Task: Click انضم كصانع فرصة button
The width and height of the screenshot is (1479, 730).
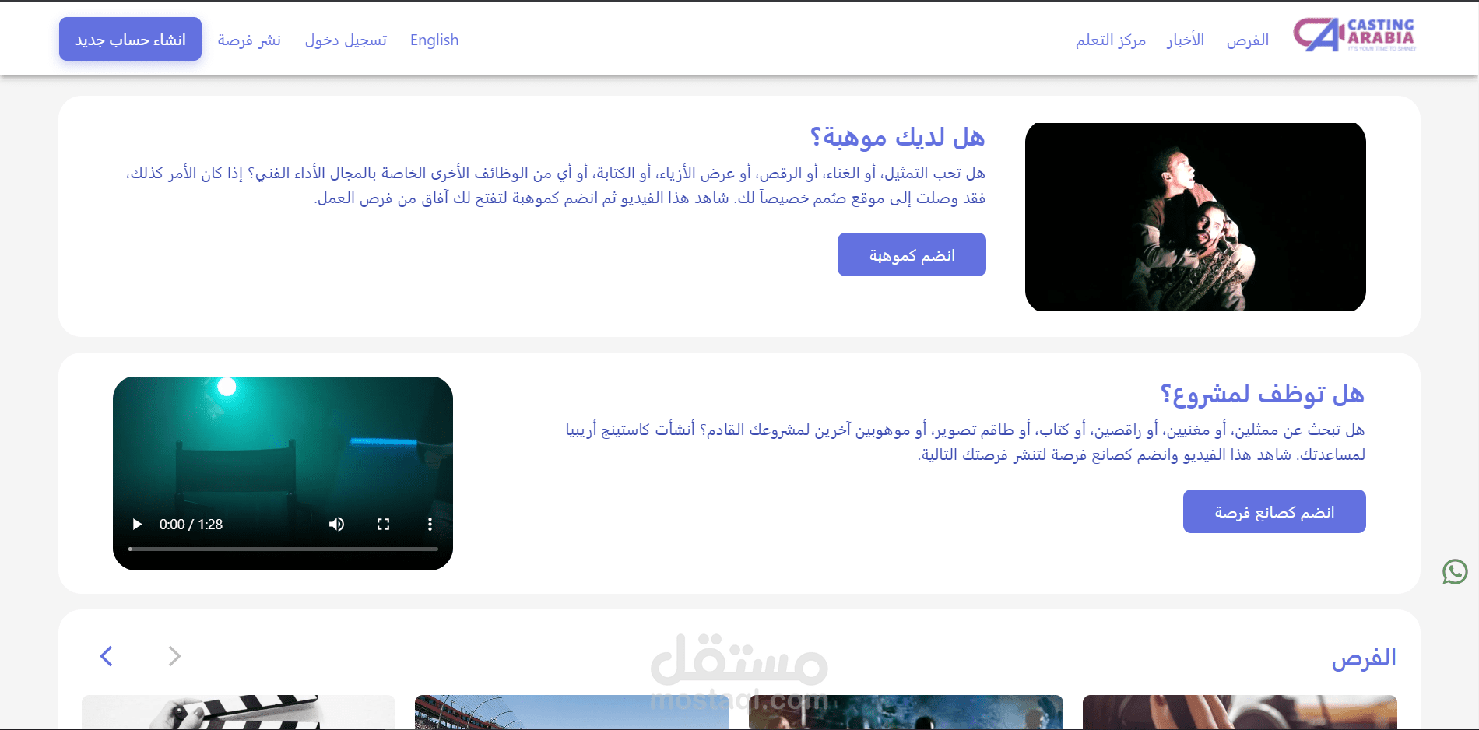Action: pos(1274,511)
